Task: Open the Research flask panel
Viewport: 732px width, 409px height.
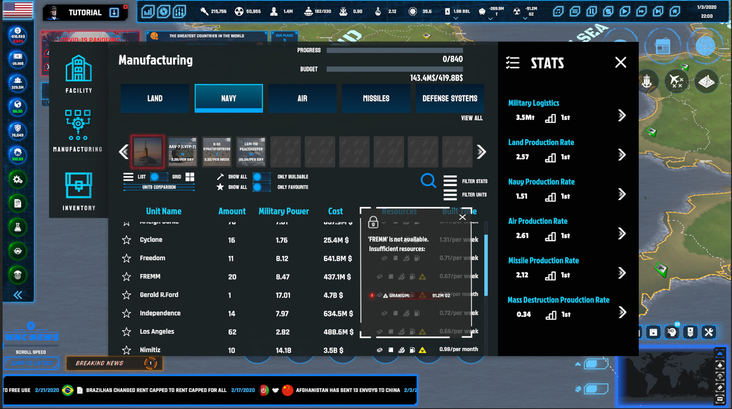Action: pyautogui.click(x=18, y=227)
